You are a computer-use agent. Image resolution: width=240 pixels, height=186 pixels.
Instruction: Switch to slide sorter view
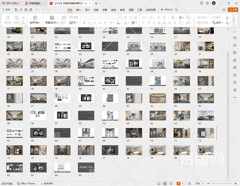(165, 184)
